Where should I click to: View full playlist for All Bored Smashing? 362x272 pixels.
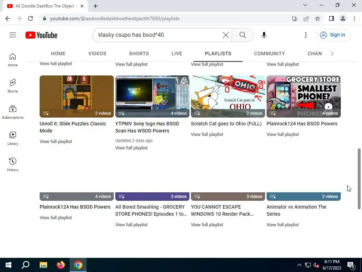[132, 225]
